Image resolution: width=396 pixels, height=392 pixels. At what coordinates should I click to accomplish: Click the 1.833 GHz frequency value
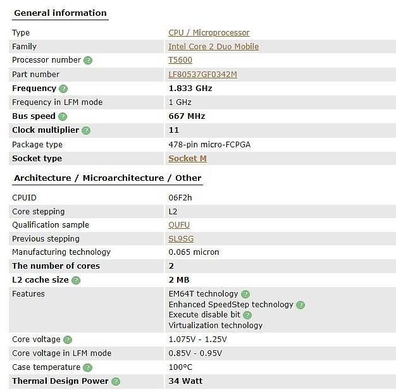tap(190, 89)
